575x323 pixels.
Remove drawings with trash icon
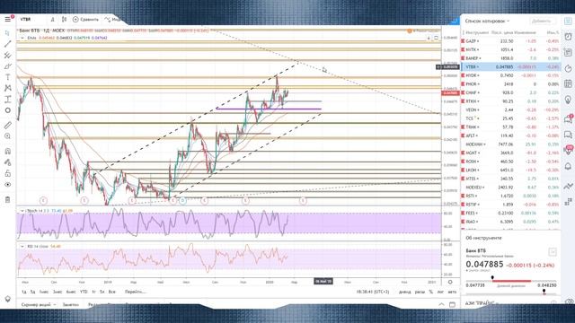click(x=8, y=200)
